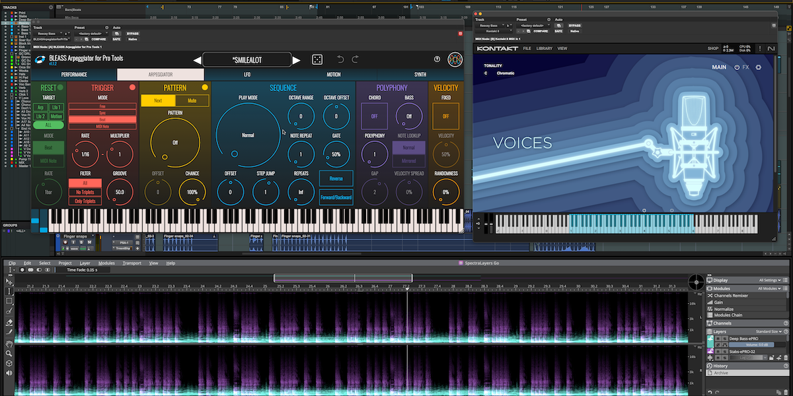Image resolution: width=793 pixels, height=396 pixels.
Task: Click the COMPARE button in the plugin header
Action: click(98, 40)
